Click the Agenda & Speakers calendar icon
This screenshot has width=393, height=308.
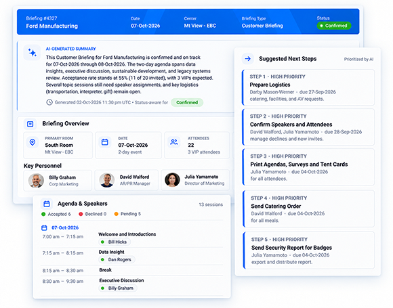click(47, 204)
